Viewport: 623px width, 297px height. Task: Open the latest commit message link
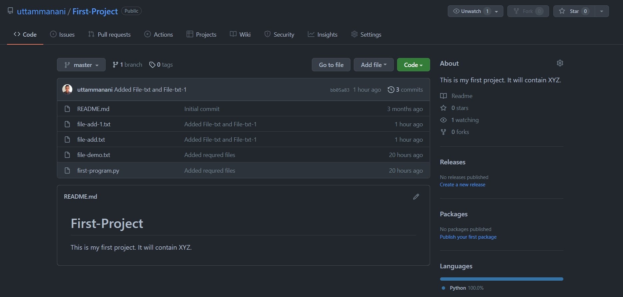(150, 89)
